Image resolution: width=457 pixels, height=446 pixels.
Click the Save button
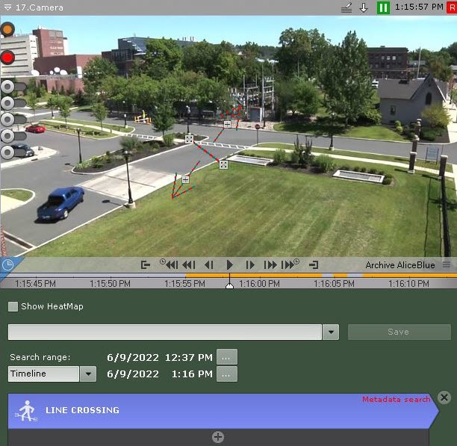(x=399, y=332)
